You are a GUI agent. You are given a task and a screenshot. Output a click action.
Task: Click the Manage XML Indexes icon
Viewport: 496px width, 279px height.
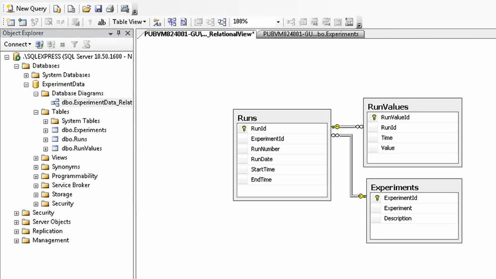(327, 22)
